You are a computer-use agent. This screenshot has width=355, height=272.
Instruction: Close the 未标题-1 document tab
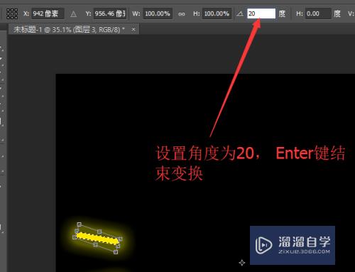[x=133, y=29]
